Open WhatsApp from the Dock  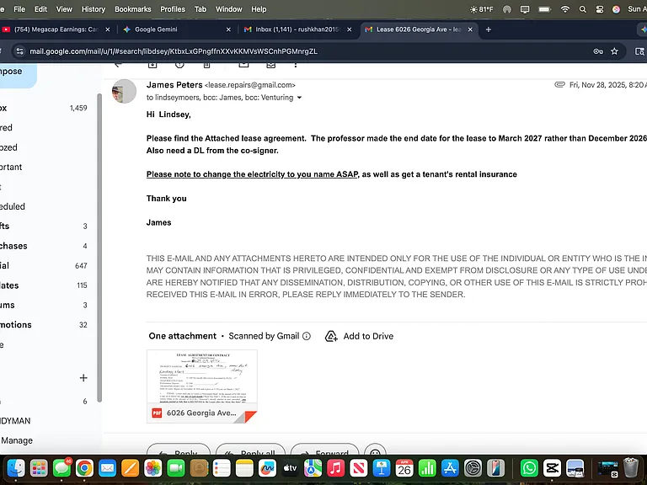point(529,468)
